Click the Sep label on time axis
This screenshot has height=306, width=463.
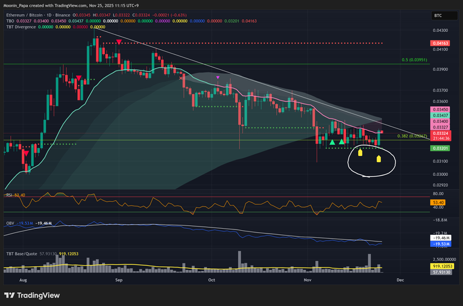click(119, 280)
